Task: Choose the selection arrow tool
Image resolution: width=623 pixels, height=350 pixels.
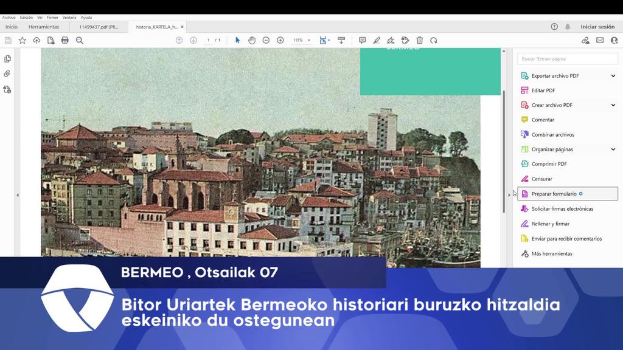Action: [x=238, y=40]
